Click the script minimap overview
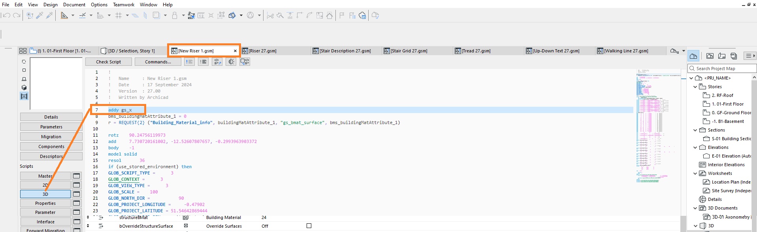The image size is (757, 232). pyautogui.click(x=658, y=126)
